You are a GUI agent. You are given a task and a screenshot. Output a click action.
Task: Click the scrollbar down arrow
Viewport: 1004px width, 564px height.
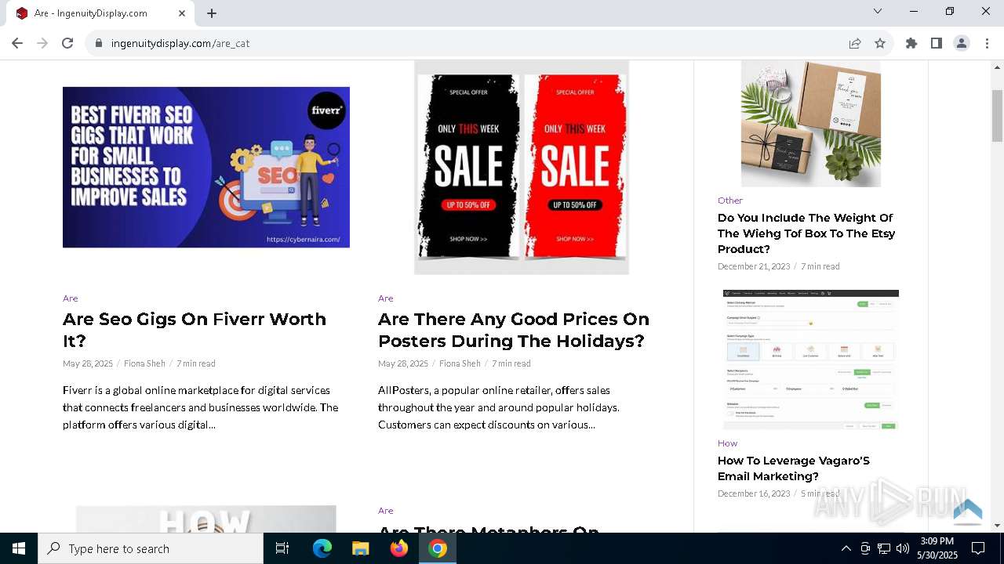pos(997,526)
